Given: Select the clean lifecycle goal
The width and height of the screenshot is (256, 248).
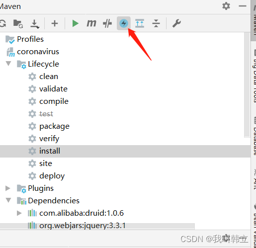Looking at the screenshot, I should [x=49, y=77].
